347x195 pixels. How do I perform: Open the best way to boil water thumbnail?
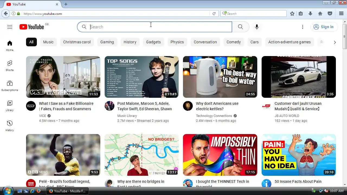220,77
